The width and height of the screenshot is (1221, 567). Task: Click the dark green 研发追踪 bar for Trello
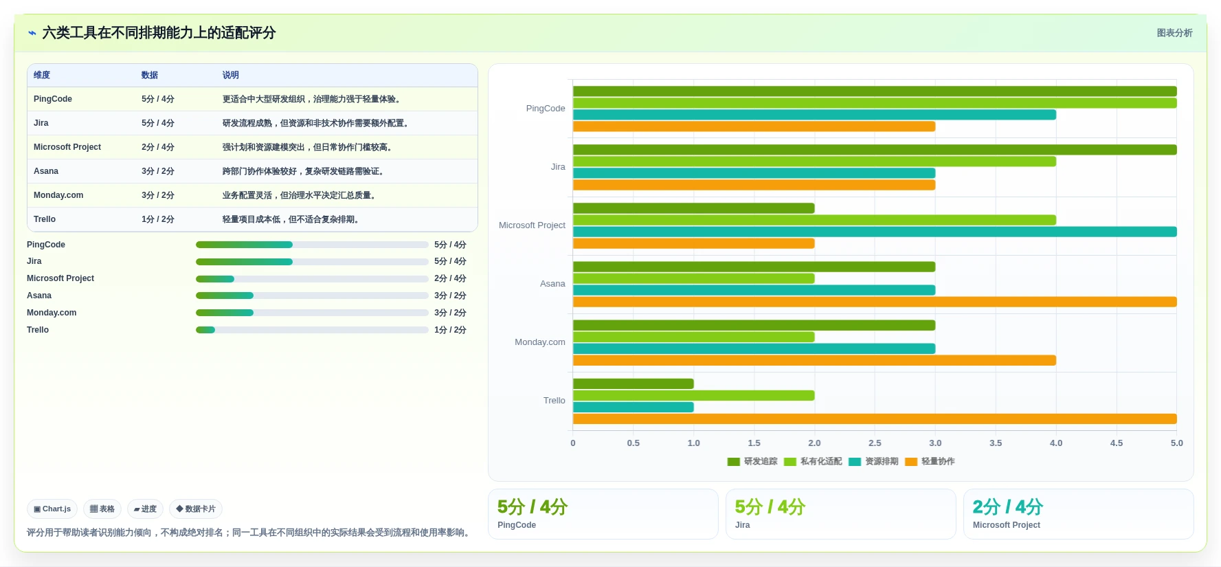[x=634, y=383]
